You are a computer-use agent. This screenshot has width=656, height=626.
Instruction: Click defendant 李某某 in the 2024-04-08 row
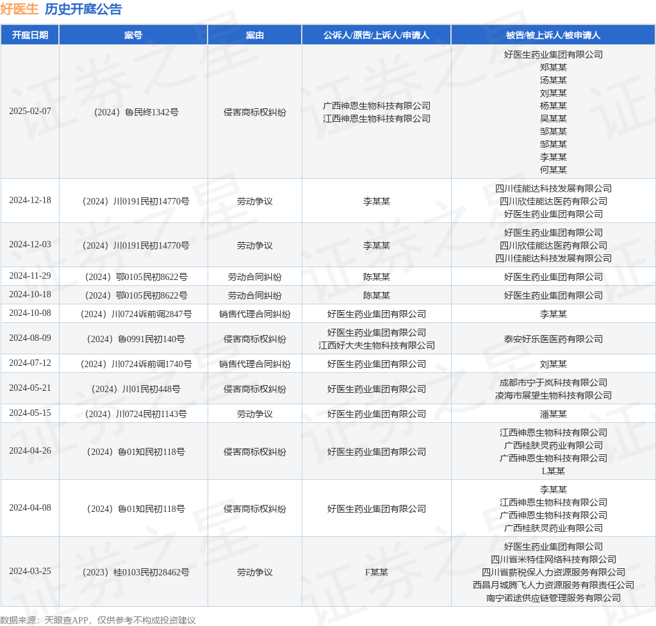pos(553,490)
